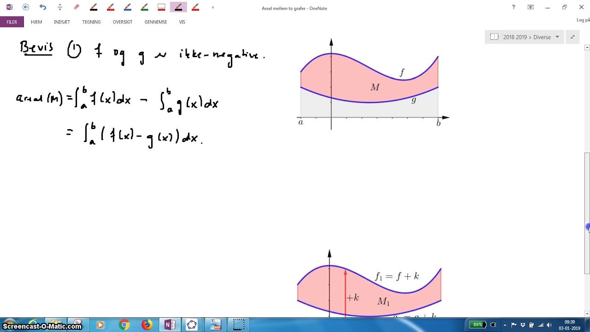
Task: Select the highlighted active black pen
Action: pyautogui.click(x=178, y=7)
